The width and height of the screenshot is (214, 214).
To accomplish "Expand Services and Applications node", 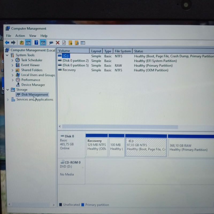I will point(7,100).
